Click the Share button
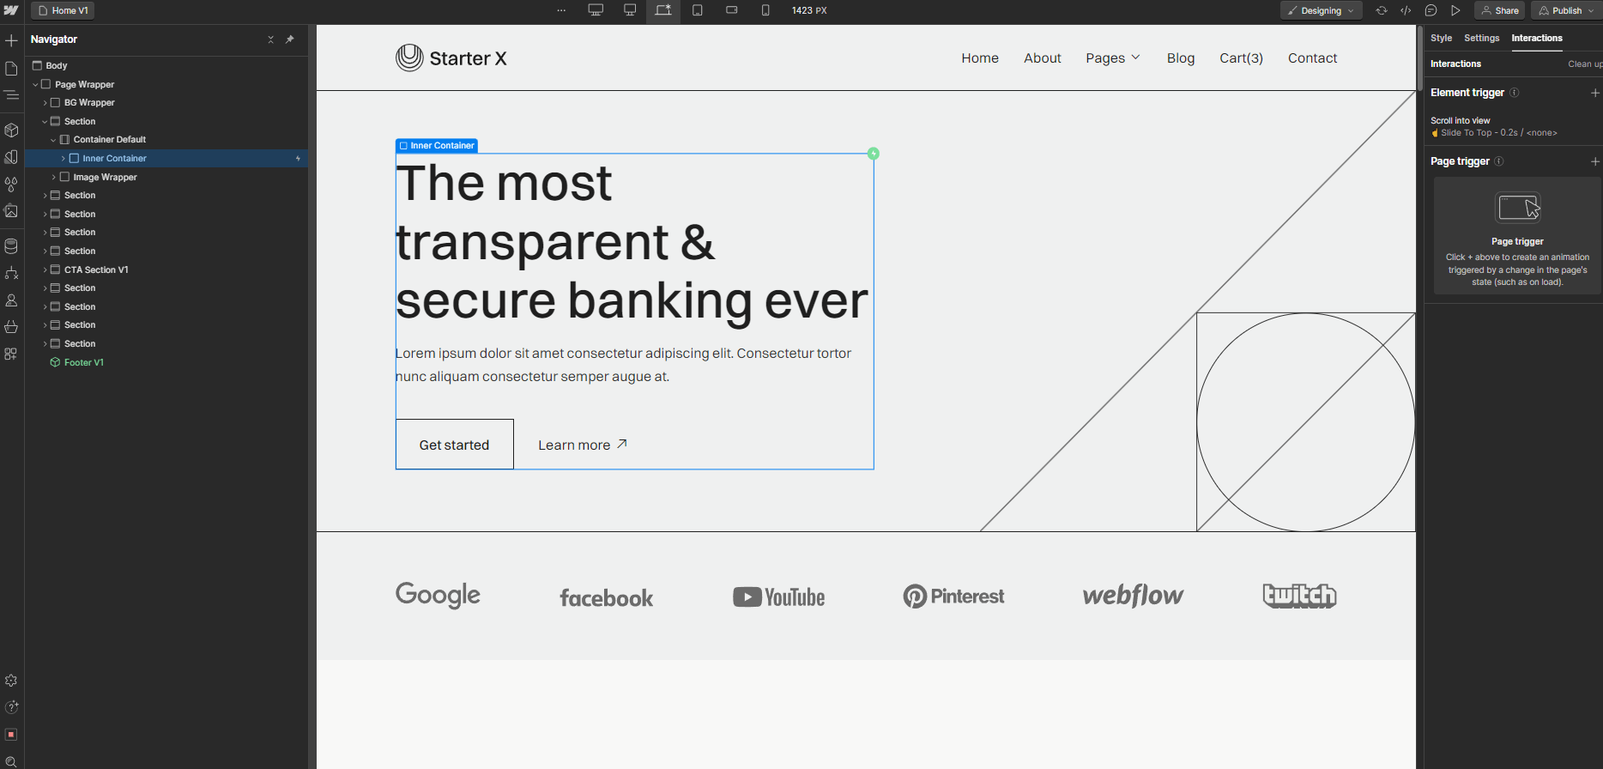 click(1500, 10)
